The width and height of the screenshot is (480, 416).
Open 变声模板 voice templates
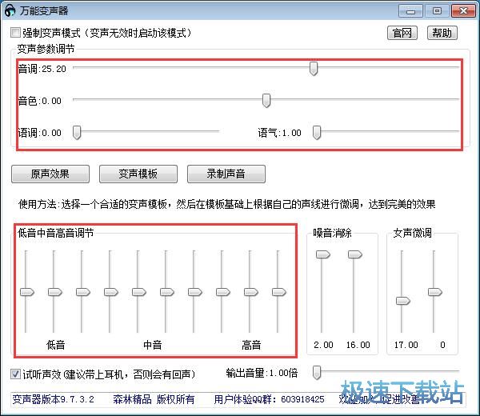tap(138, 174)
